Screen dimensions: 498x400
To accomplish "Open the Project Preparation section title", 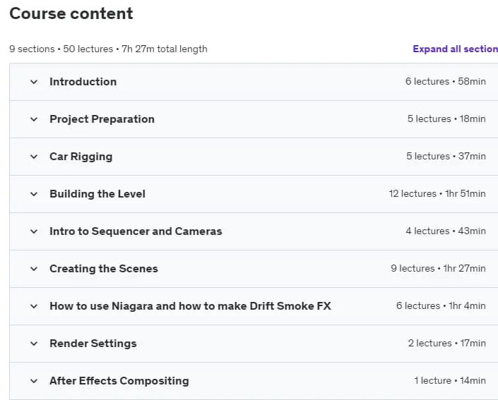I will [x=102, y=119].
